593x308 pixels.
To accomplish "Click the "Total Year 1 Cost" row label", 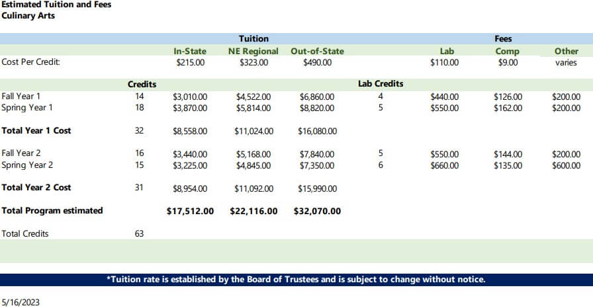I will pyautogui.click(x=36, y=130).
